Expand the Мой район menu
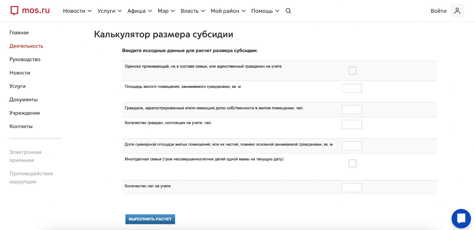The width and height of the screenshot is (475, 230). pos(228,11)
